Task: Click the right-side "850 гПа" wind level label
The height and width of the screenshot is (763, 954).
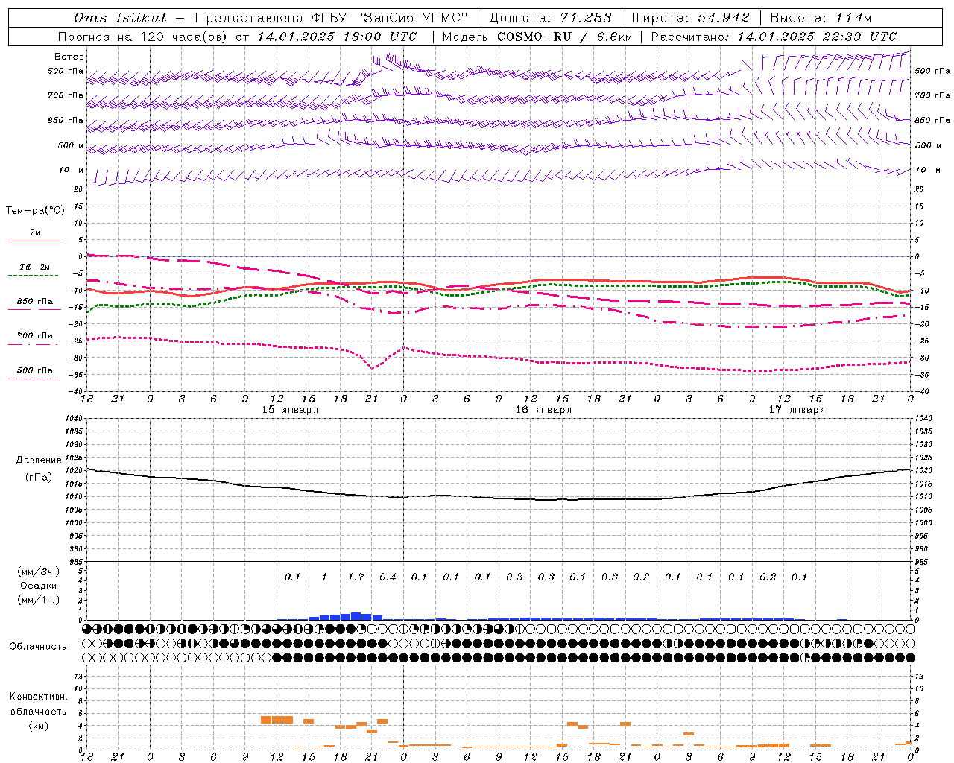Action: (932, 120)
